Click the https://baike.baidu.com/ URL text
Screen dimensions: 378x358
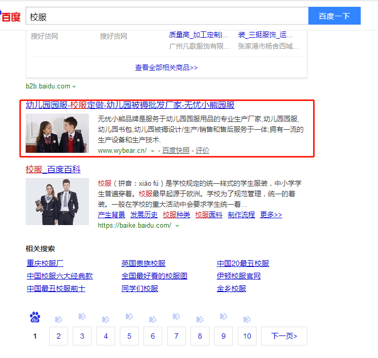click(135, 226)
